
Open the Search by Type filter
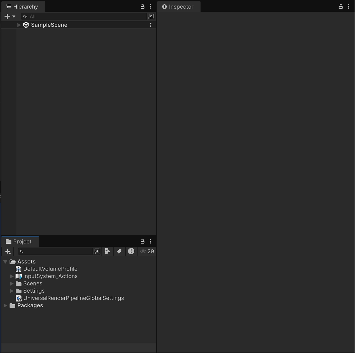[x=108, y=251]
